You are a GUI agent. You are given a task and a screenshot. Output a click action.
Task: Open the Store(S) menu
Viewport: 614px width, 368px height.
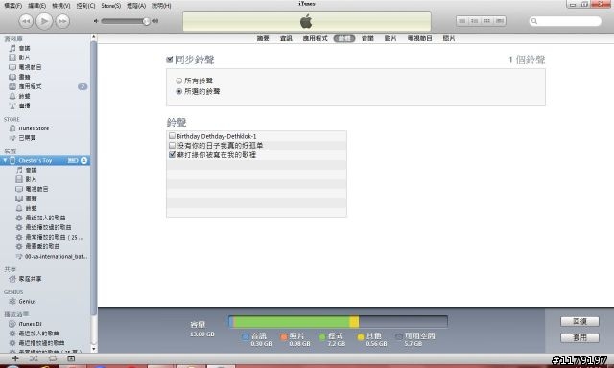[x=111, y=6]
